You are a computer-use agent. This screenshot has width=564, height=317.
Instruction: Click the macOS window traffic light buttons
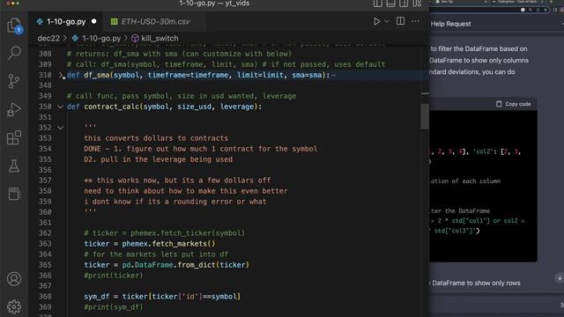coord(12,3)
